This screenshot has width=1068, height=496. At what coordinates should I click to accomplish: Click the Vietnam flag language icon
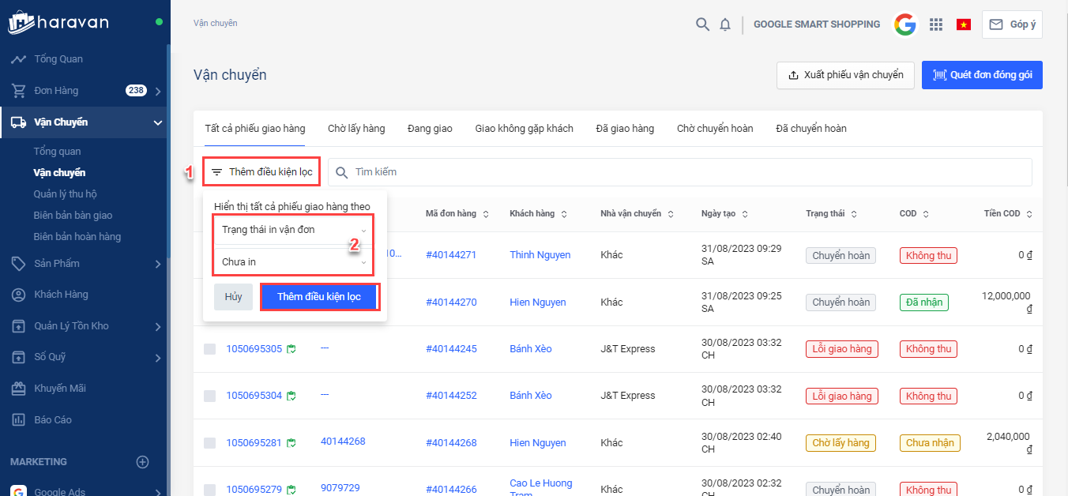point(963,24)
